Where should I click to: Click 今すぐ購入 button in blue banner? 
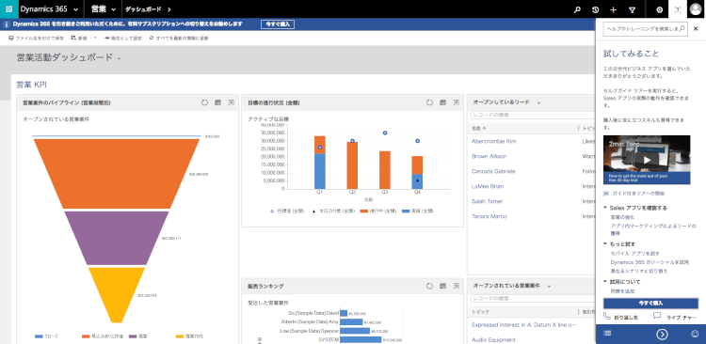278,24
